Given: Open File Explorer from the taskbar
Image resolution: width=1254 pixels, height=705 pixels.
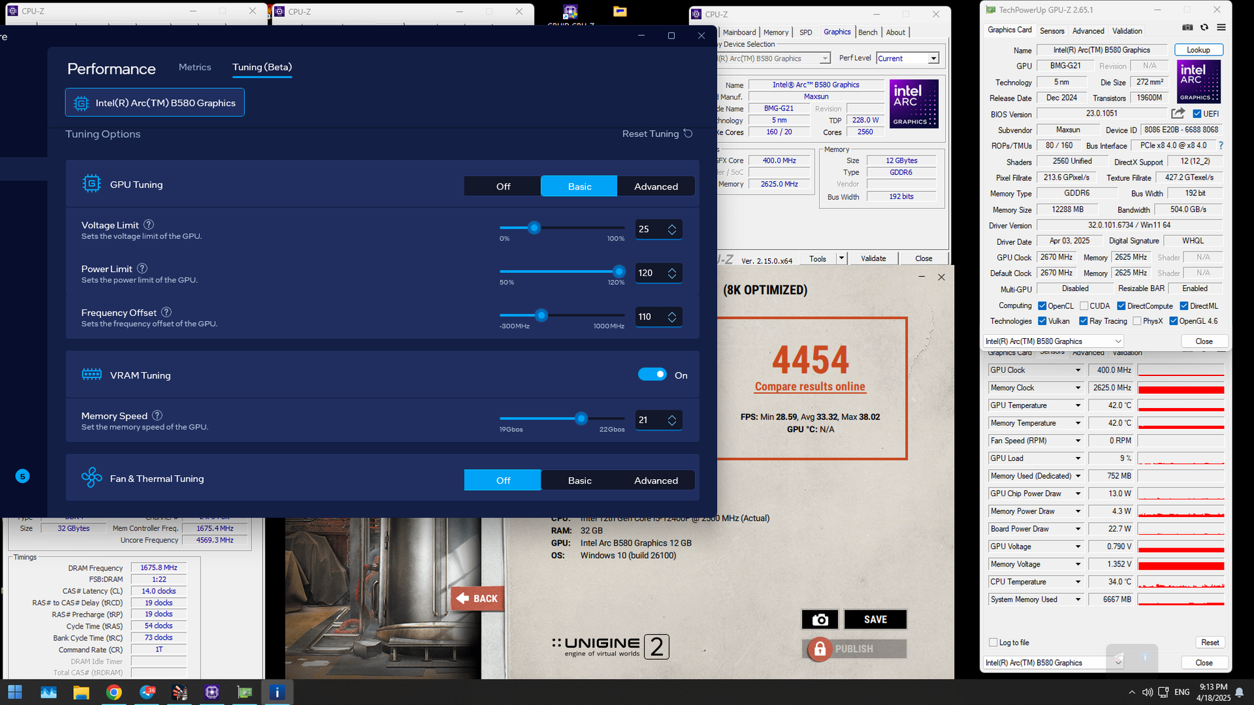Looking at the screenshot, I should point(81,692).
